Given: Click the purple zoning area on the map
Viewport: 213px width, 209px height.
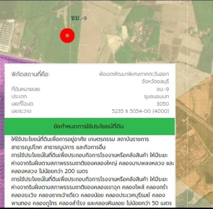Looking at the screenshot, I should (2, 122).
